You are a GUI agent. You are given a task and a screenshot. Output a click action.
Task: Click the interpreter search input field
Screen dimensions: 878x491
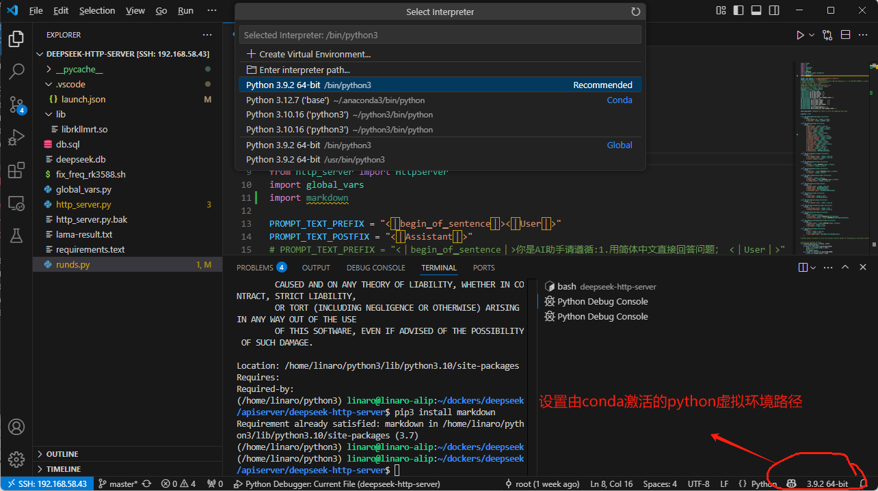pyautogui.click(x=440, y=35)
